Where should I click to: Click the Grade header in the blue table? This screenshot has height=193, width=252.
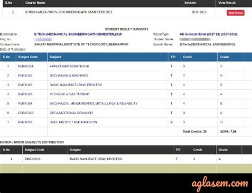[224, 57]
